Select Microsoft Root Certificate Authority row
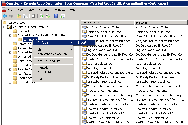The image size is (188, 125). point(134,95)
